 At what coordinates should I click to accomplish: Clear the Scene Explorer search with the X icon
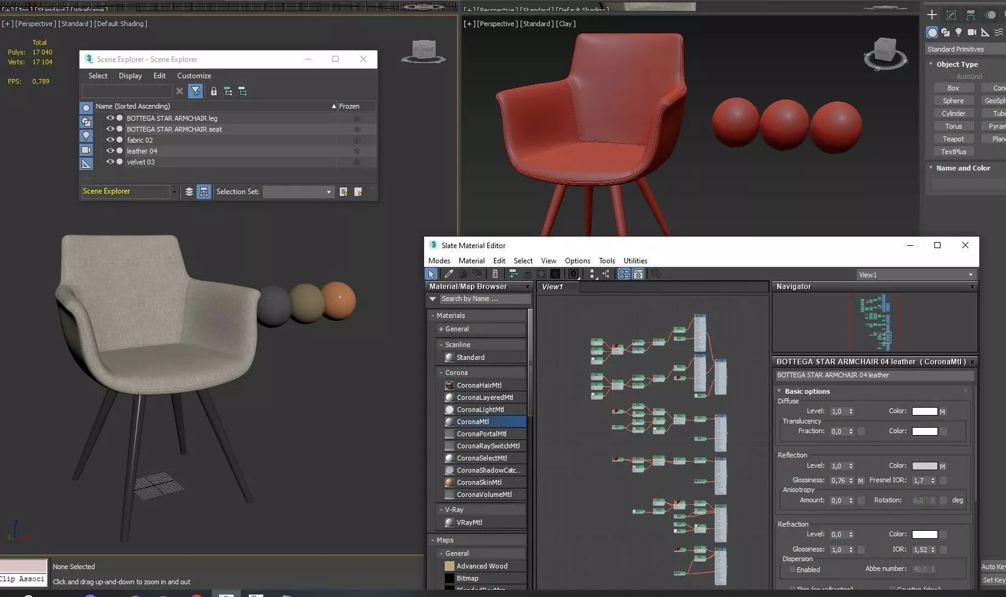pyautogui.click(x=180, y=91)
